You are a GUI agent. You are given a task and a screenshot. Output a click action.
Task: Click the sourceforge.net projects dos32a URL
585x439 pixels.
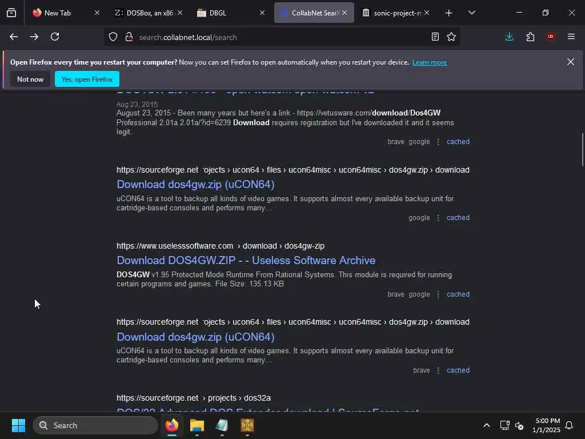pos(193,398)
